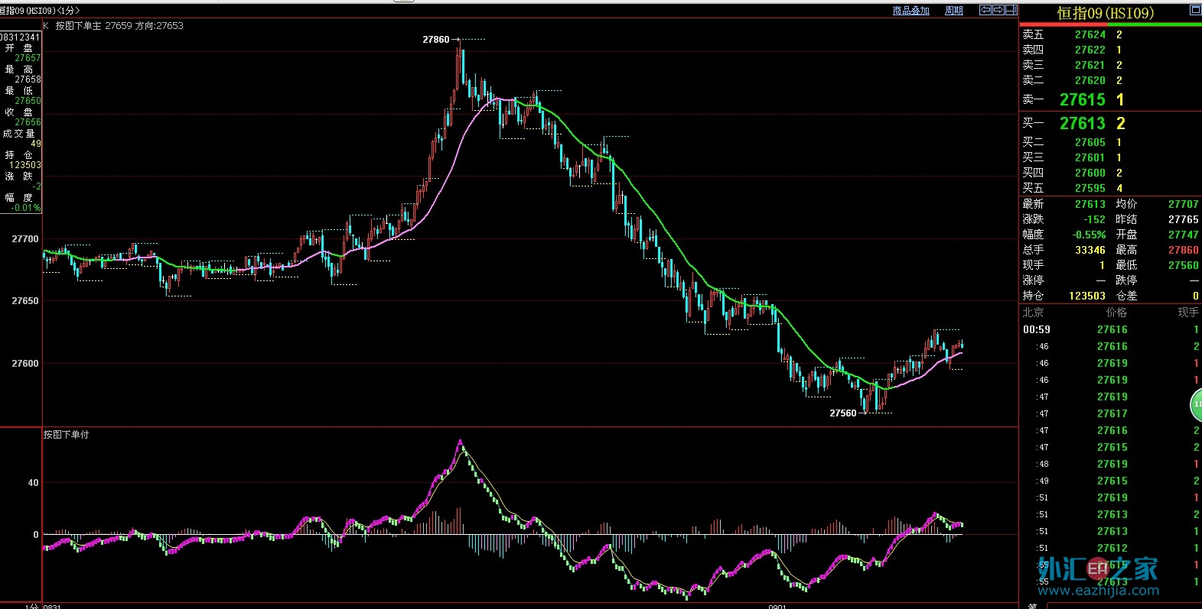Click the 均价 27707 average price value
Viewport: 1202px width, 609px height.
(x=1183, y=204)
